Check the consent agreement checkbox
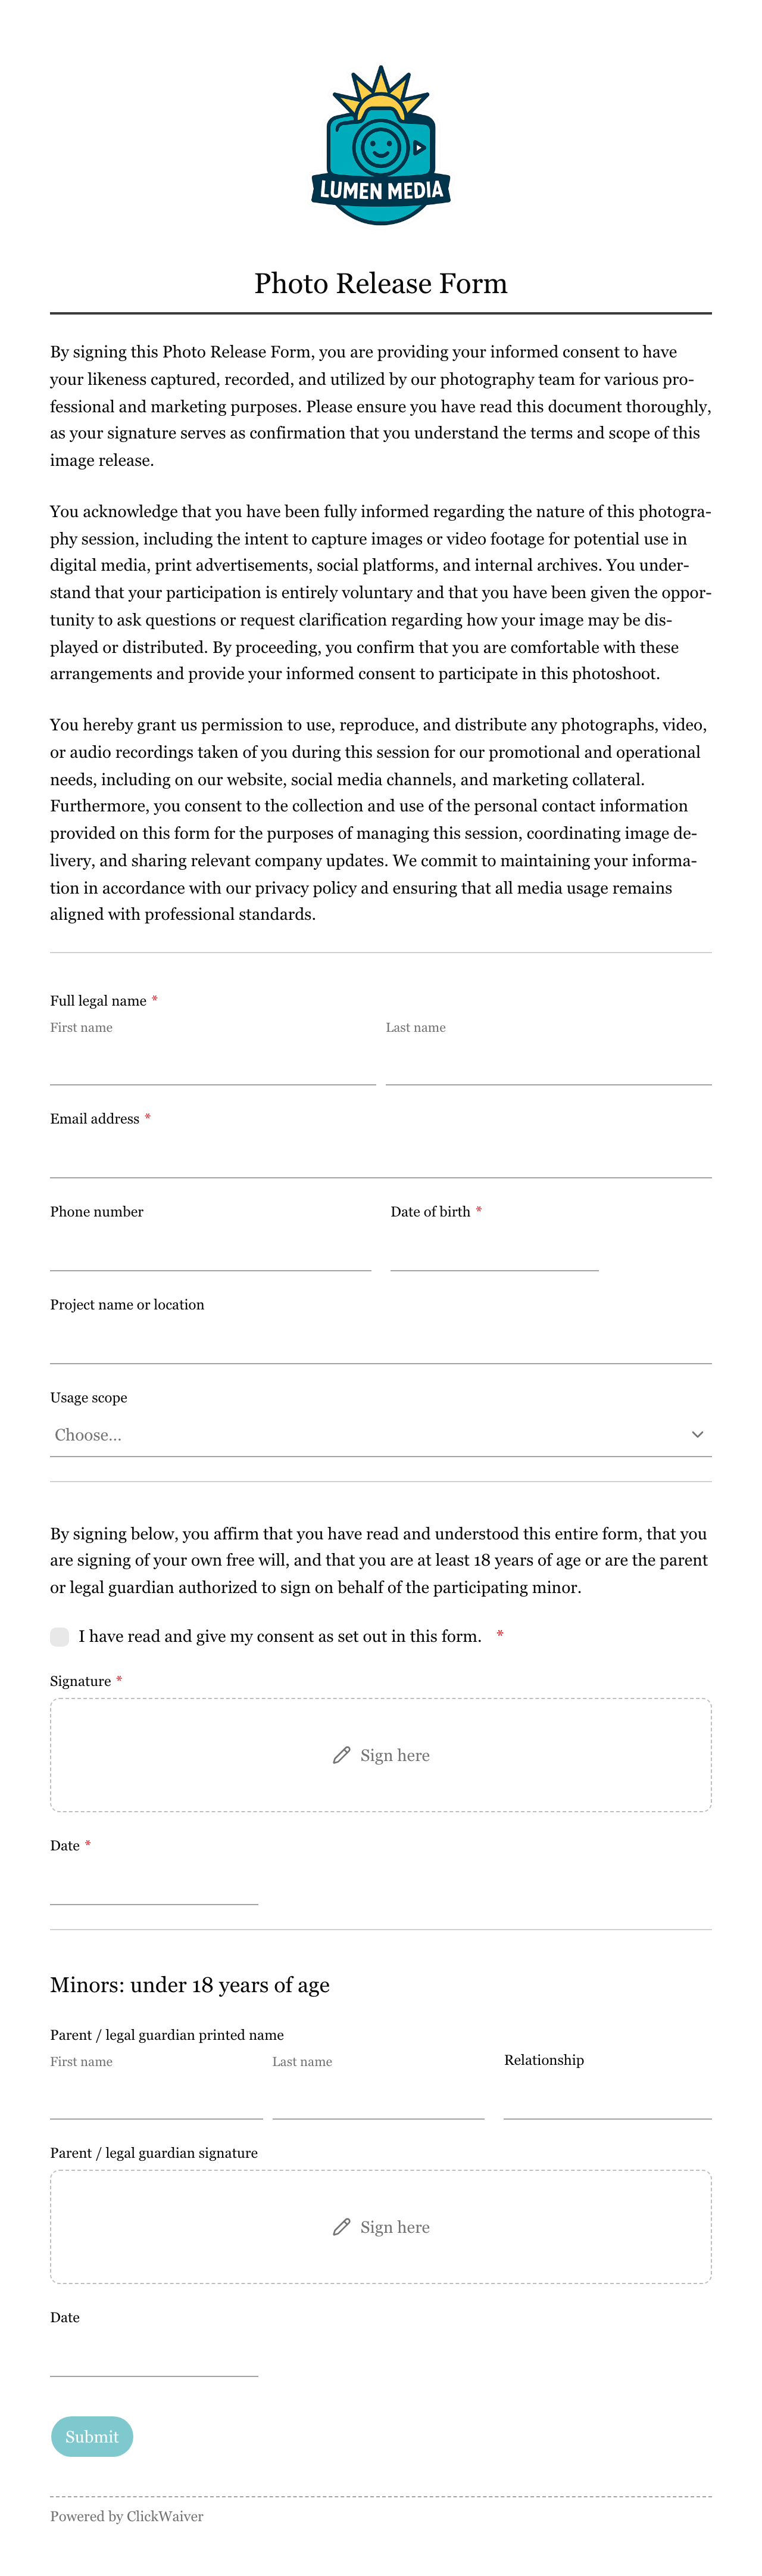Screen dimensions: 762x2576 [x=60, y=1636]
